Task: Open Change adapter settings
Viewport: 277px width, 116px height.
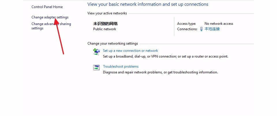Action: pos(50,17)
